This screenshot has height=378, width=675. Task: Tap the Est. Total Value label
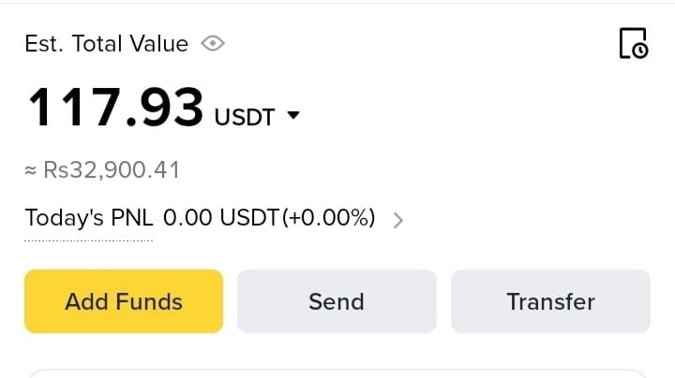(x=106, y=43)
